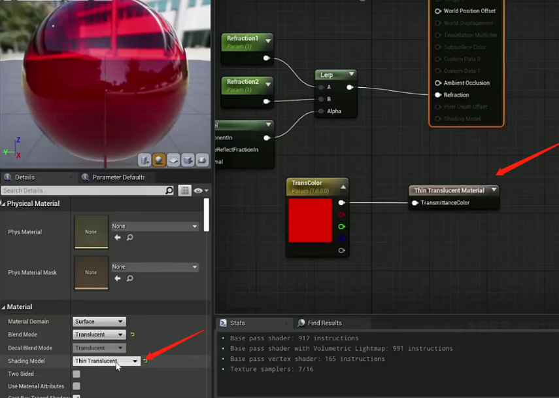559x398 pixels.
Task: Toggle the Use Material Attributes checkbox
Action: tap(76, 386)
